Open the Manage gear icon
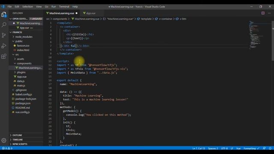The height and width of the screenshot is (154, 274). coord(4,140)
